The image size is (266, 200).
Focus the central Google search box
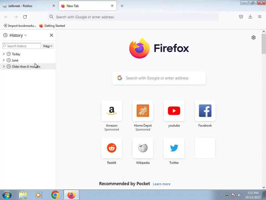point(159,78)
